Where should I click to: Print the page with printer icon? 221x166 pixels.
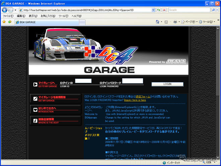pyautogui.click(x=175, y=22)
